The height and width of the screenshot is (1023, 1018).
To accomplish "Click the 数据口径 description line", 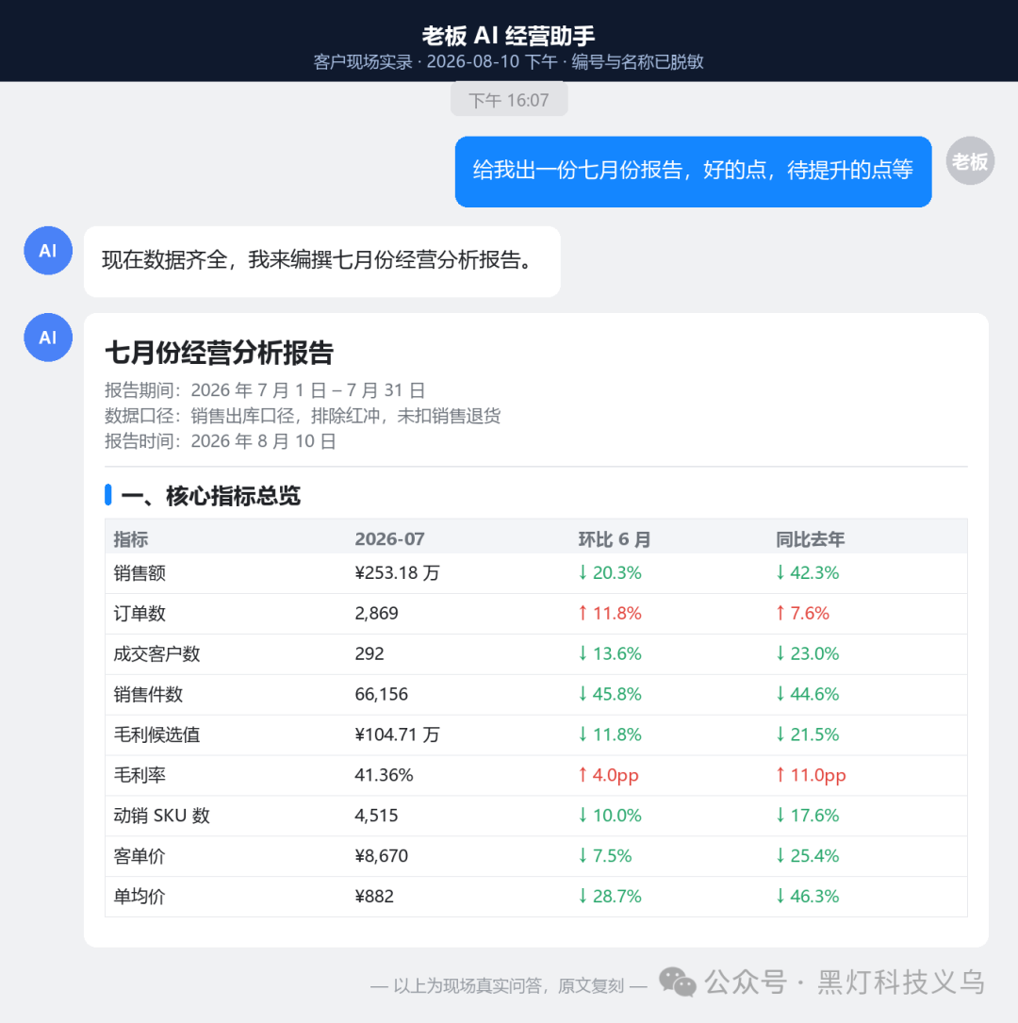I will pyautogui.click(x=303, y=416).
